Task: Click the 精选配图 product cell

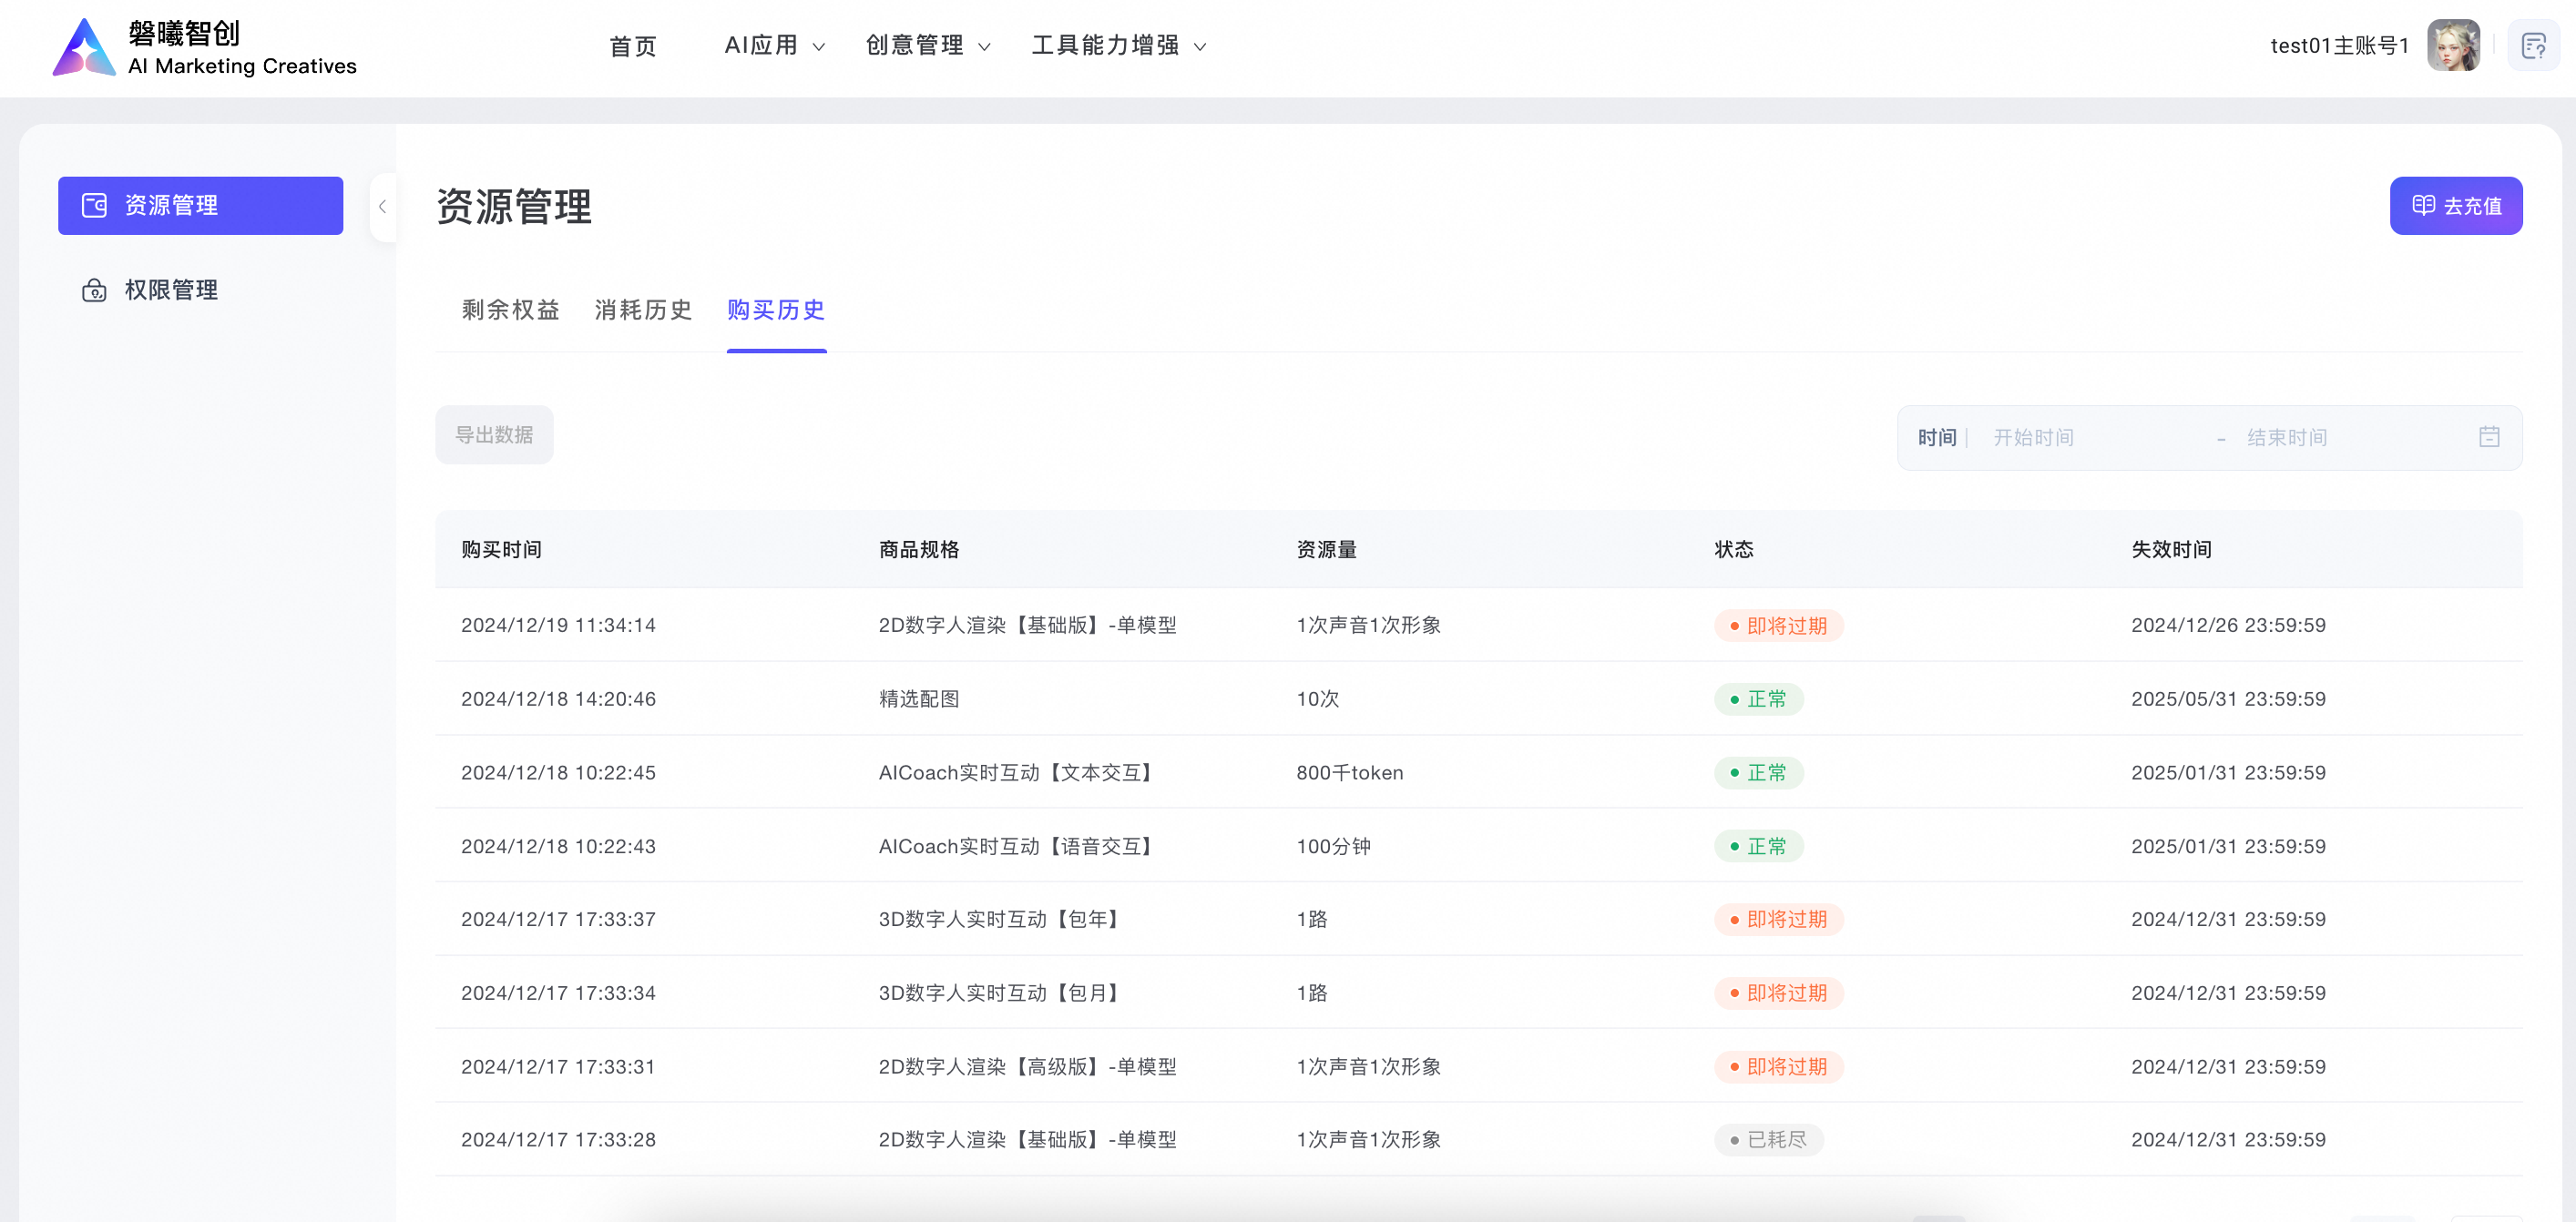Action: coord(919,699)
